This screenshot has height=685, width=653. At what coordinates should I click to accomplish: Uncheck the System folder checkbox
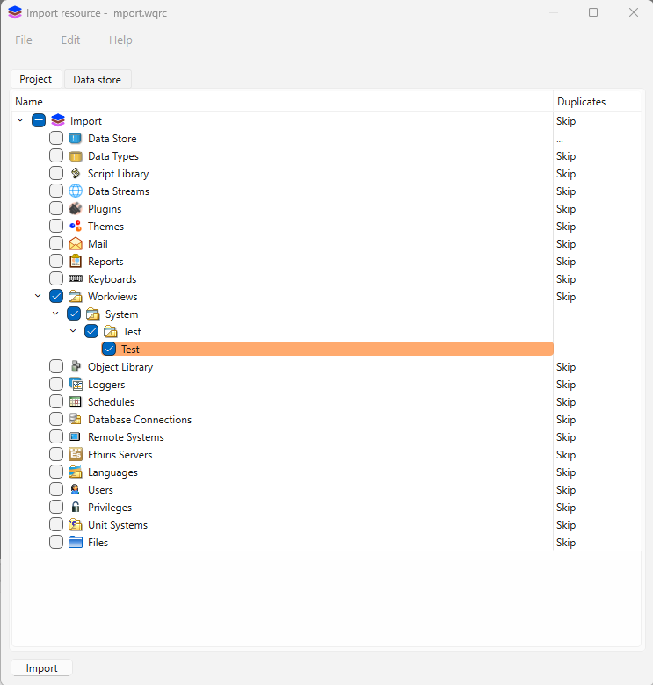[74, 314]
